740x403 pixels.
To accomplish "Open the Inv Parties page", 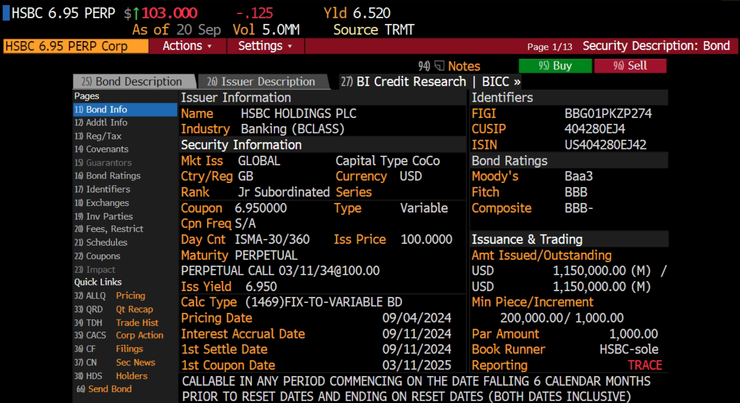I will click(x=104, y=216).
